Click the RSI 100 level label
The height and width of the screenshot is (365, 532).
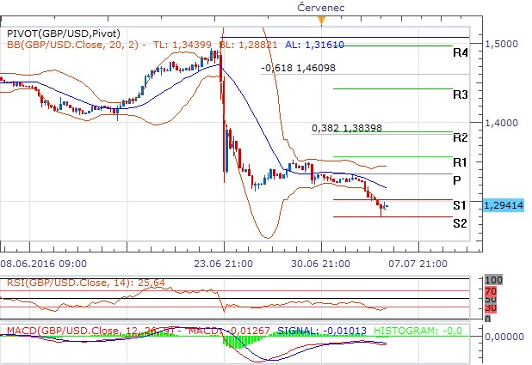493,280
